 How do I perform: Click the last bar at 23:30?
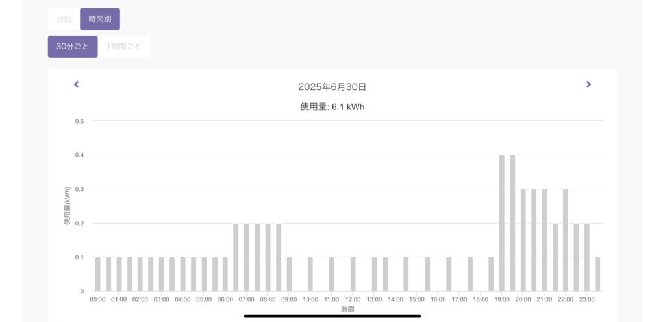coord(597,274)
